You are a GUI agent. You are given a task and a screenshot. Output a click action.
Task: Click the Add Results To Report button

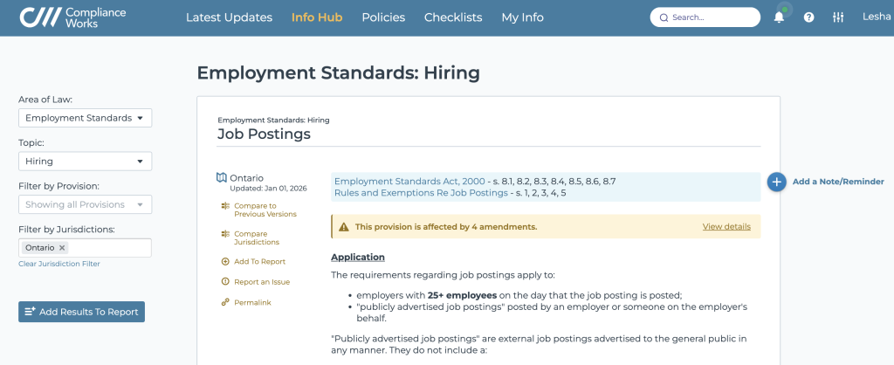pyautogui.click(x=81, y=312)
